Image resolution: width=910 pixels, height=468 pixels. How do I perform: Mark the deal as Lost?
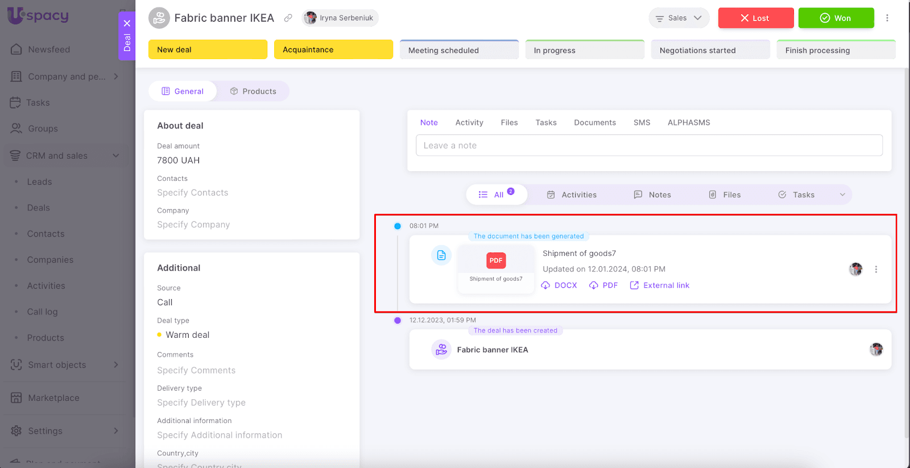pyautogui.click(x=755, y=18)
